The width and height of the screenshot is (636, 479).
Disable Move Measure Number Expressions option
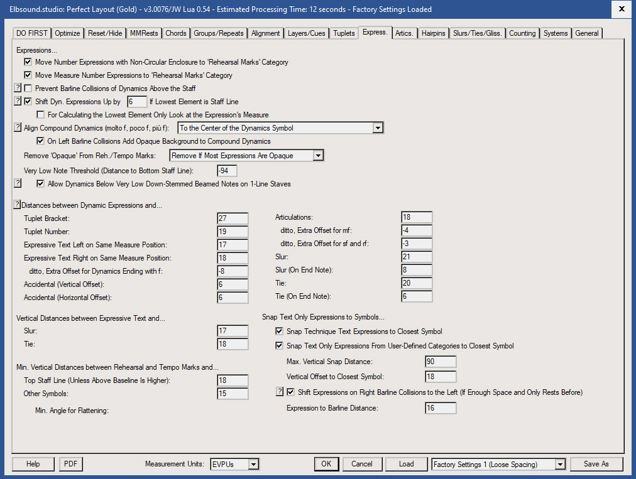tap(28, 74)
